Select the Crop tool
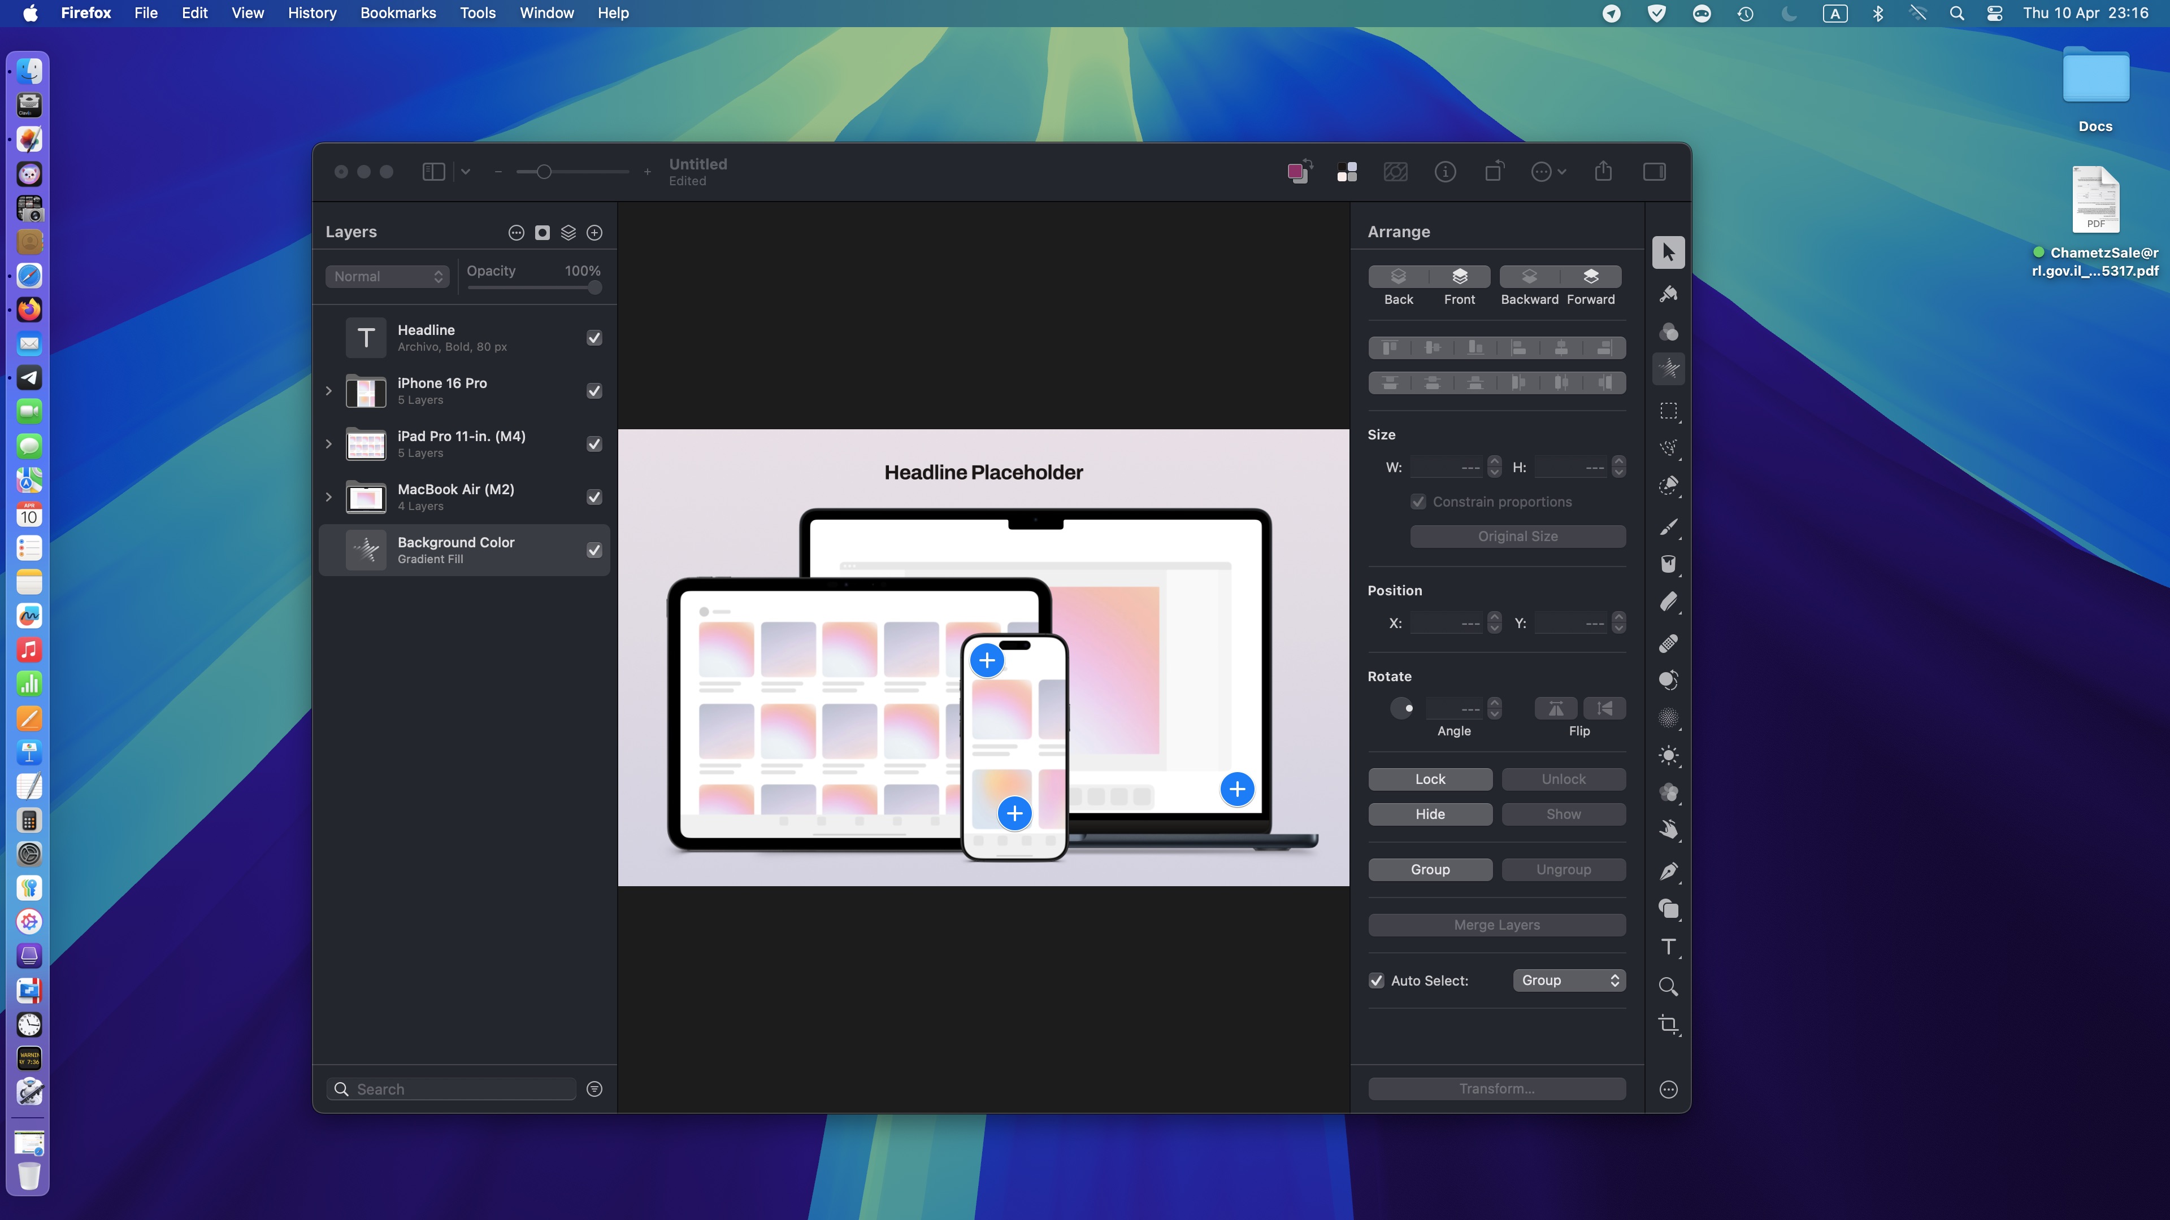Image resolution: width=2170 pixels, height=1220 pixels. point(1668,1025)
